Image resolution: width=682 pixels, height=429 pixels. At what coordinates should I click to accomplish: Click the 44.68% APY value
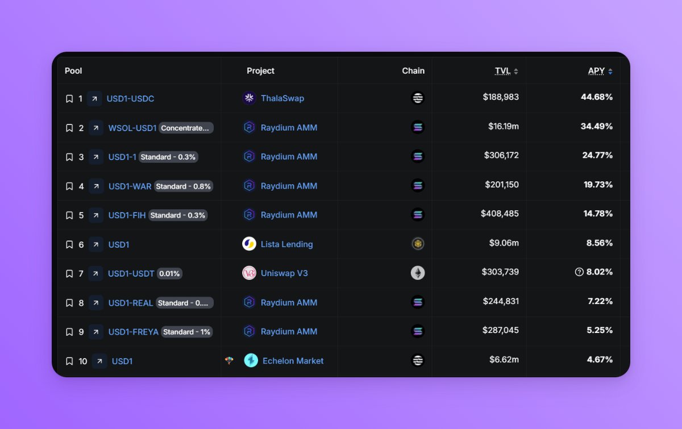[x=597, y=97]
